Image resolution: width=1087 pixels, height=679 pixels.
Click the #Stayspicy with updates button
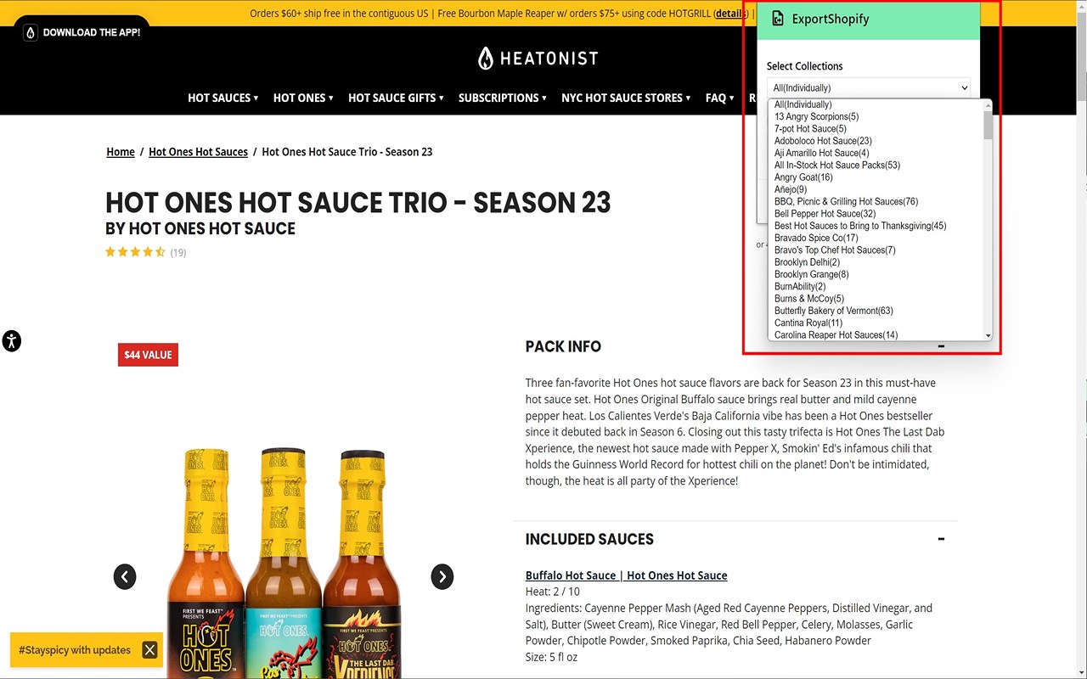click(75, 650)
